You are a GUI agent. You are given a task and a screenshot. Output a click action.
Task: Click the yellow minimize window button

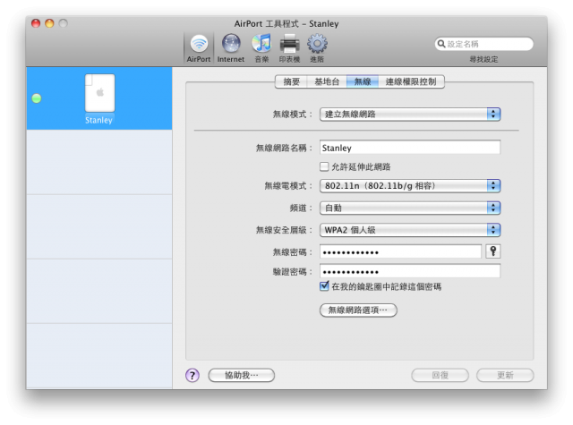tap(49, 23)
